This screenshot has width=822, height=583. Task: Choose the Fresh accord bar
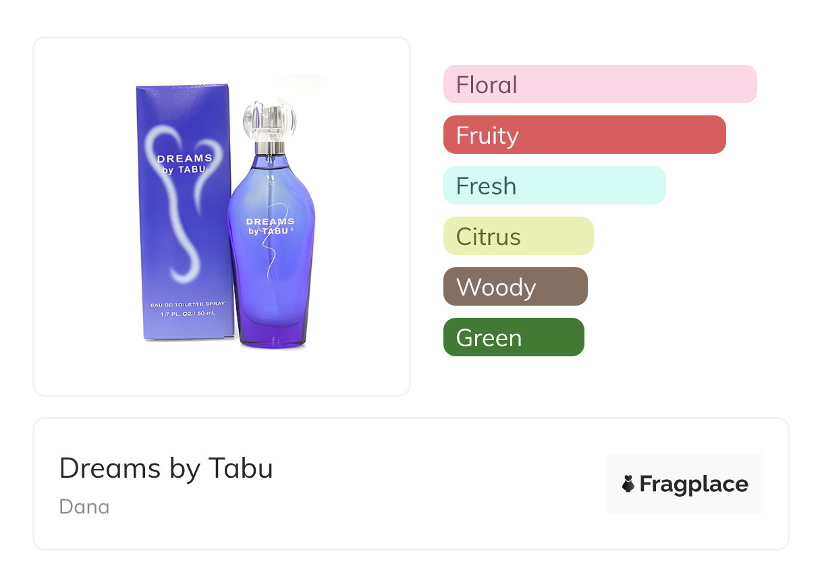[554, 186]
